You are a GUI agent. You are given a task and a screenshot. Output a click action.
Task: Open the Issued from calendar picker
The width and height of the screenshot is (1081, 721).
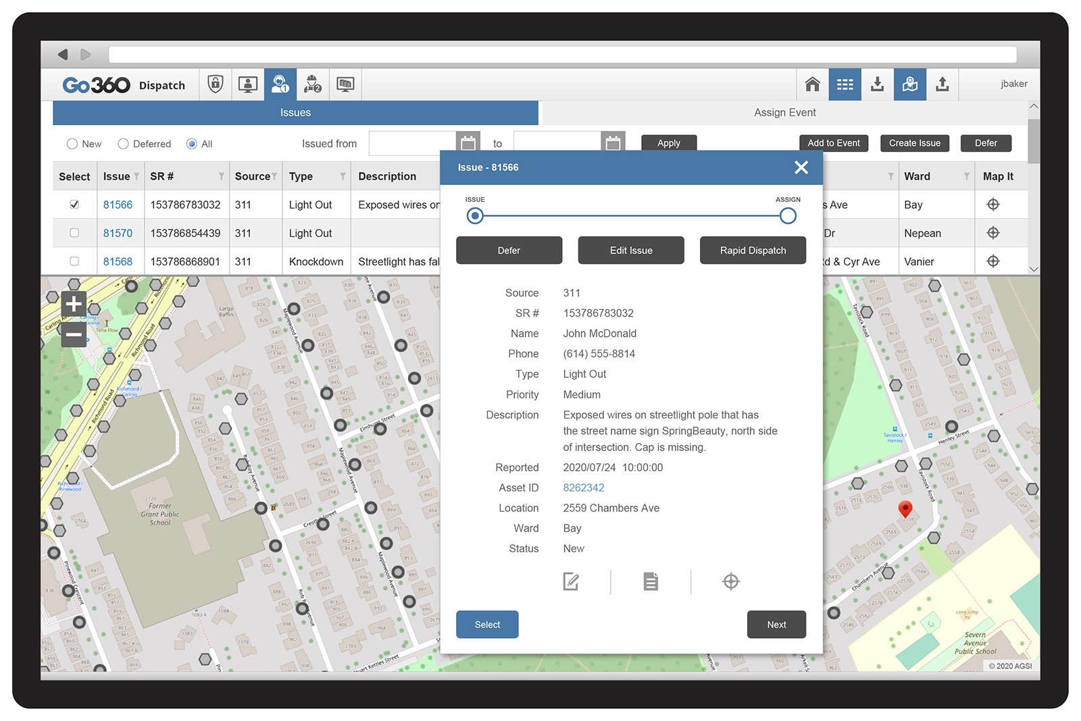pos(468,143)
